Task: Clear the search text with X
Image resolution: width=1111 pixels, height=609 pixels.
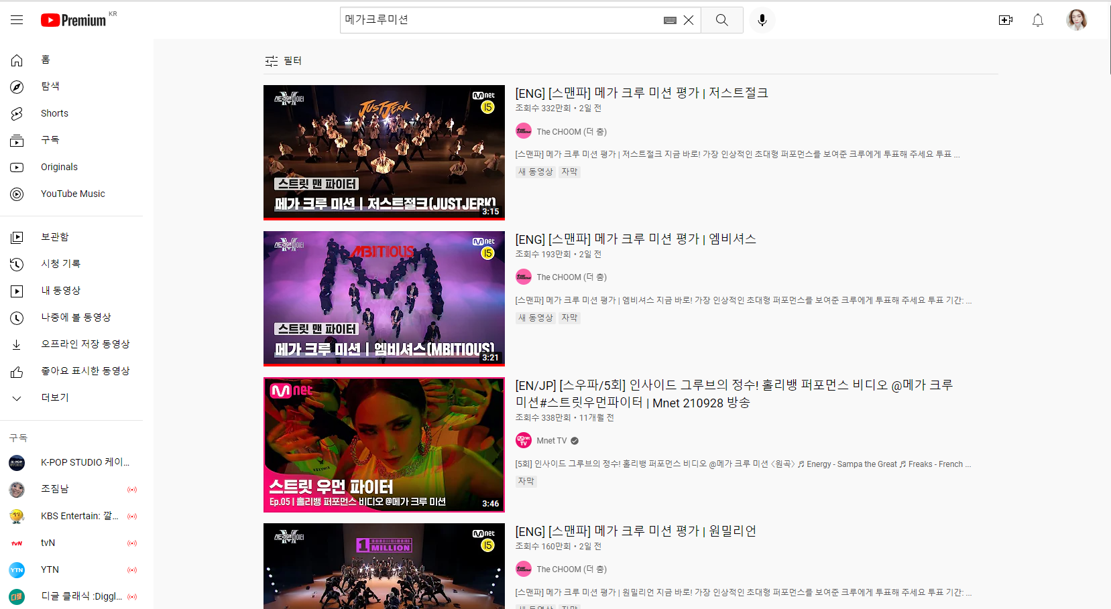Action: pos(689,20)
